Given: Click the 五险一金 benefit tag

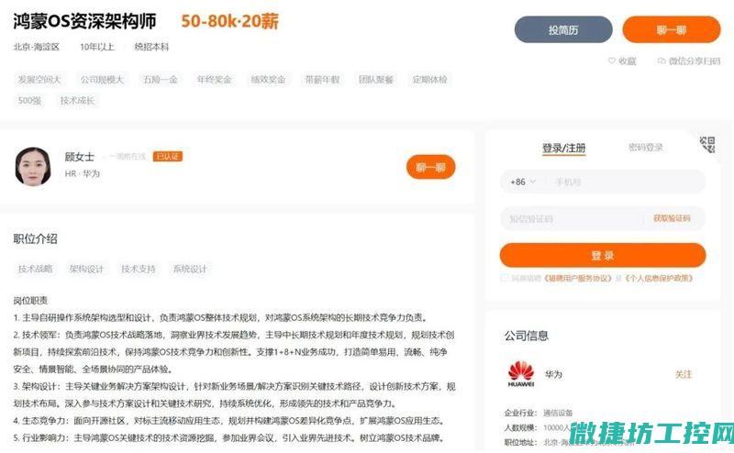Looking at the screenshot, I should tap(160, 80).
